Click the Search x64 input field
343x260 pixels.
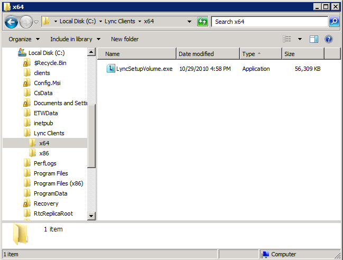[x=270, y=22]
